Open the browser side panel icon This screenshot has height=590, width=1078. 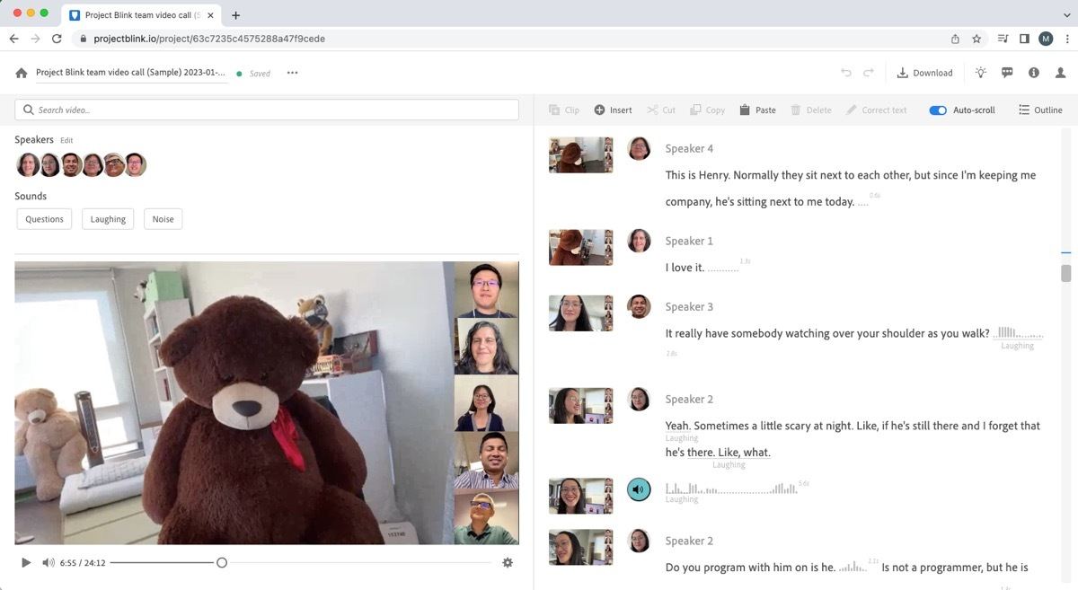[x=1024, y=39]
